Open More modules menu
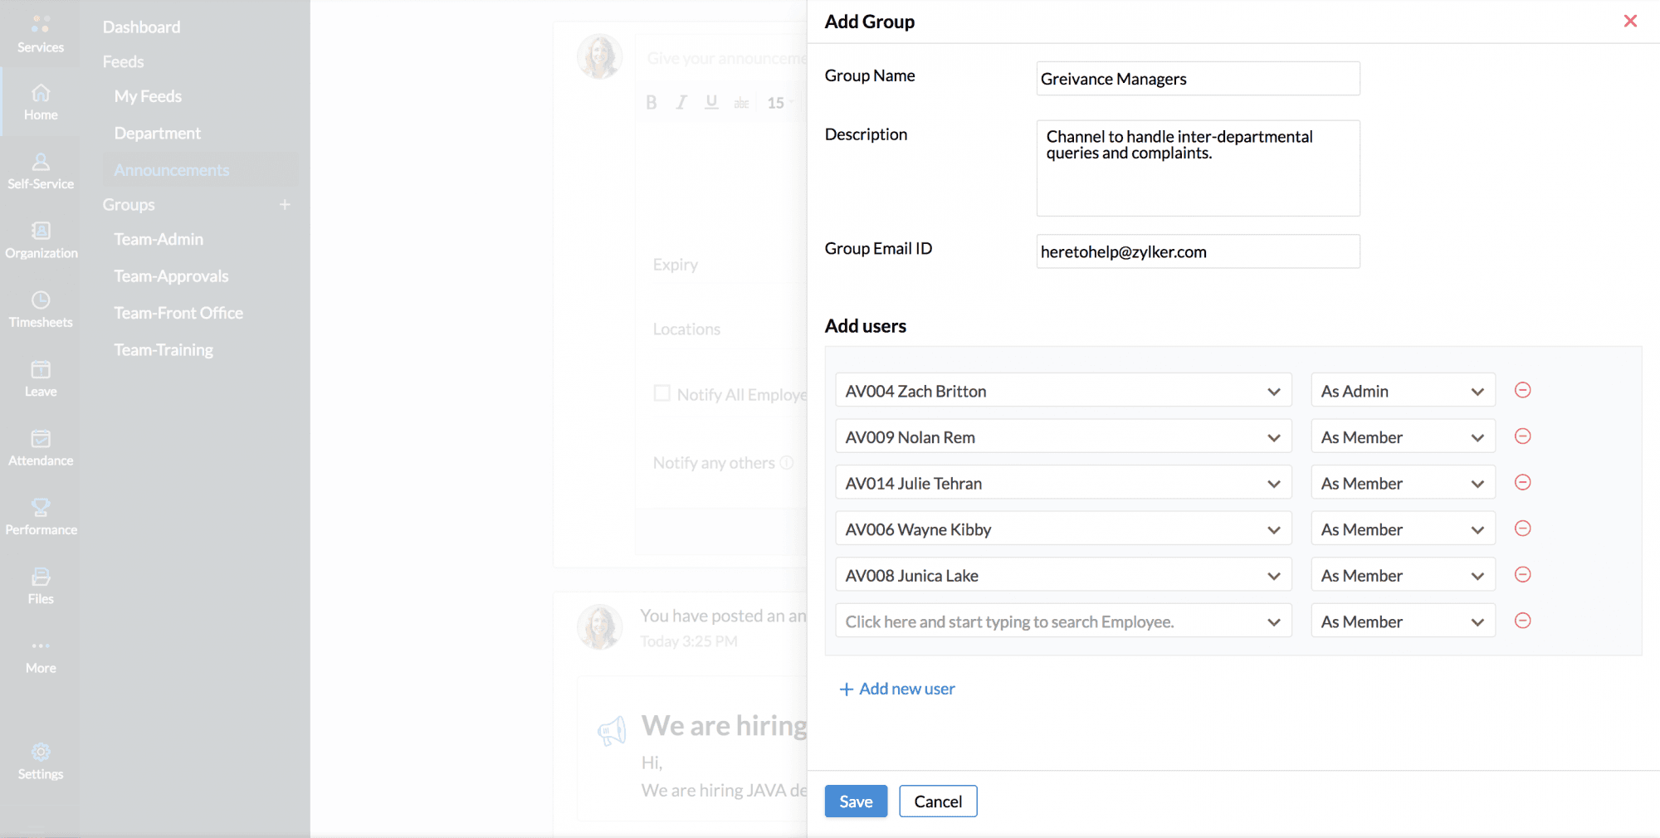 [41, 657]
